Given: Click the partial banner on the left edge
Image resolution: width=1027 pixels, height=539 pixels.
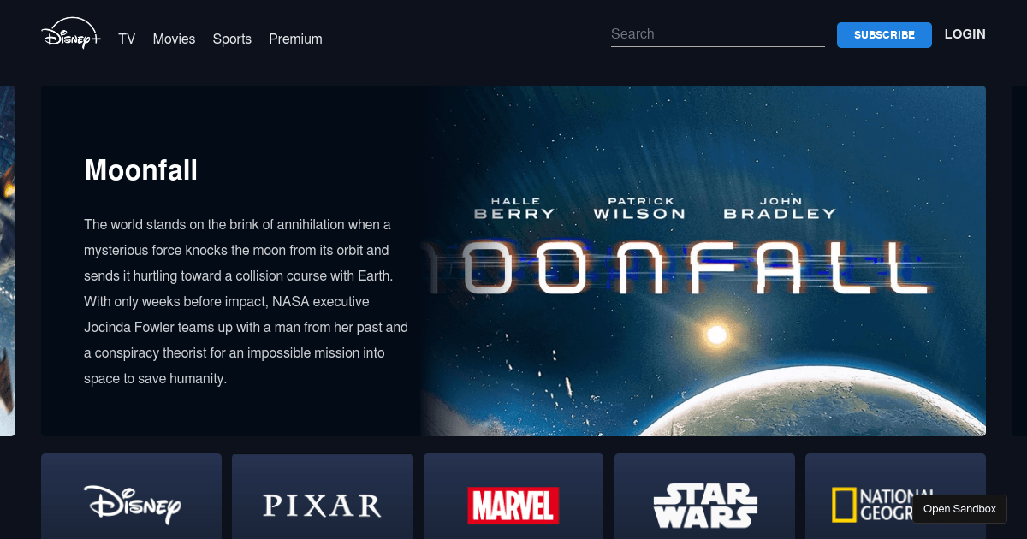Looking at the screenshot, I should pos(7,261).
